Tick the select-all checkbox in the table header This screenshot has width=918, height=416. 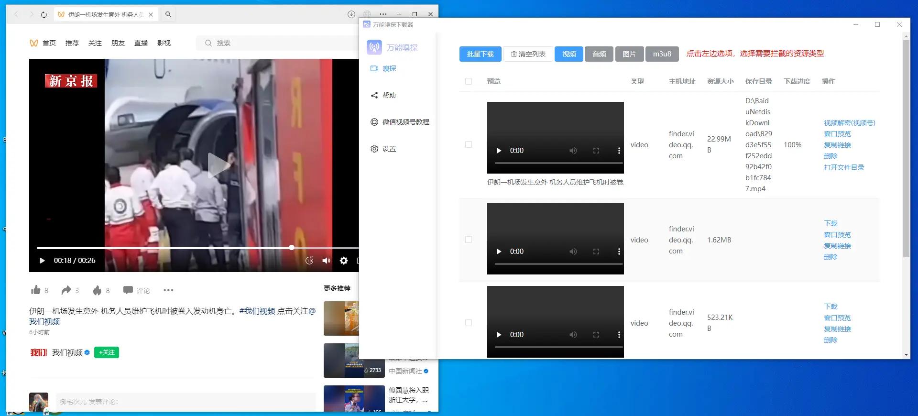pos(469,81)
